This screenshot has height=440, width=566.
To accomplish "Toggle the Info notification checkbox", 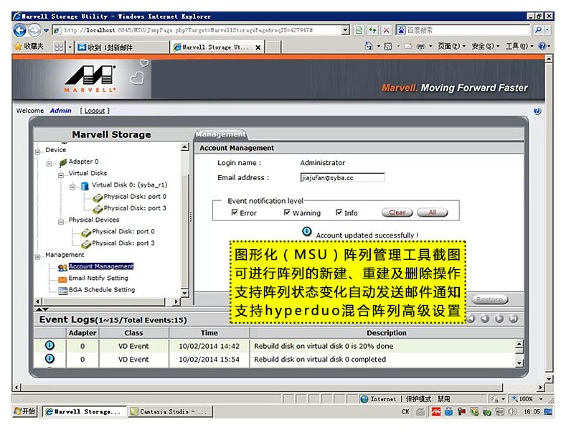I will coord(339,212).
